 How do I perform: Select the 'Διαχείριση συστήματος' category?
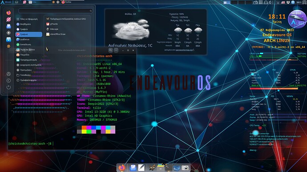[28, 65]
